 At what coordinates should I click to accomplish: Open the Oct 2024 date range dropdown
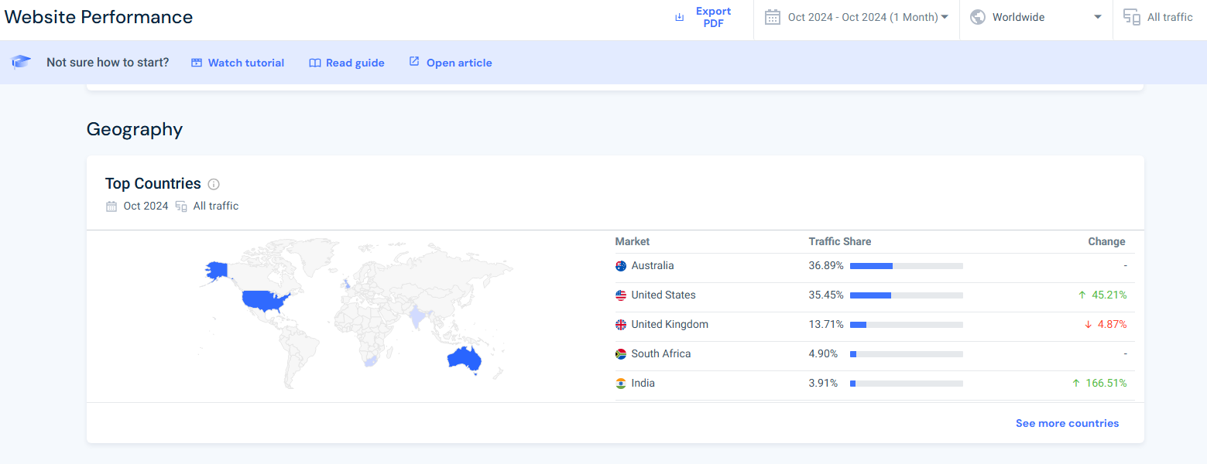click(856, 17)
